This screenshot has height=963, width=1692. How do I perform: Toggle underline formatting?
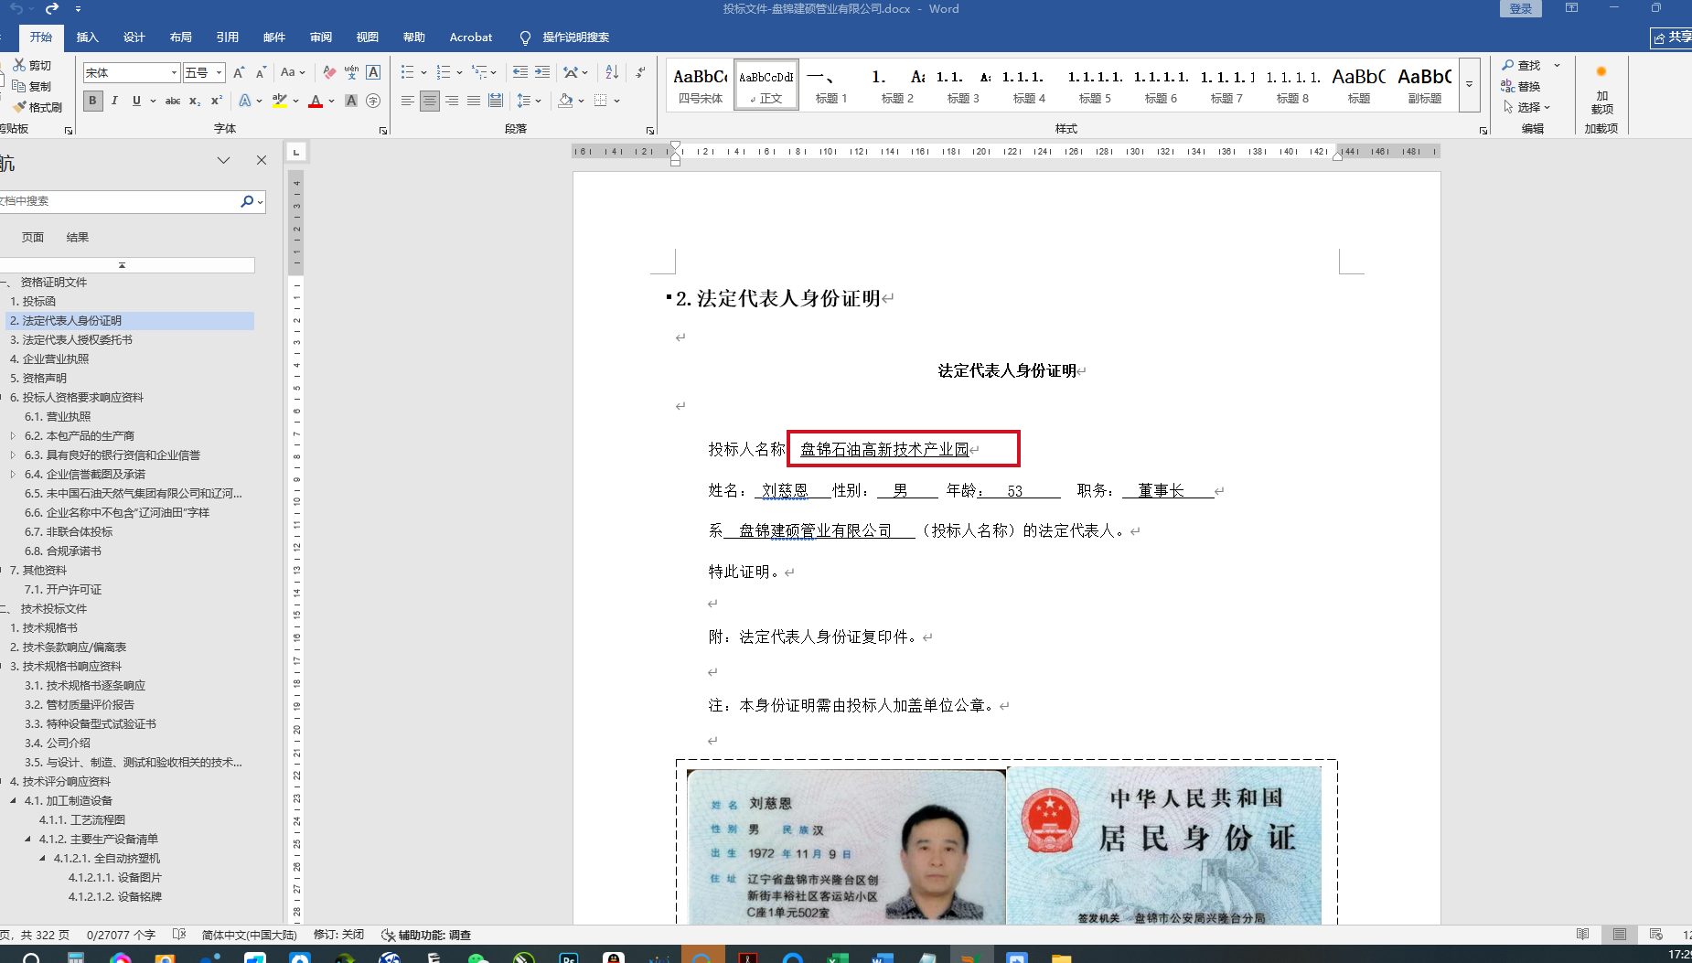tap(136, 101)
